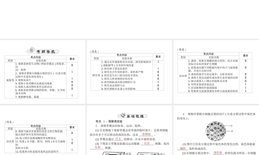Click the 基础梳理 banner title
The width and height of the screenshot is (259, 155).
[135, 116]
